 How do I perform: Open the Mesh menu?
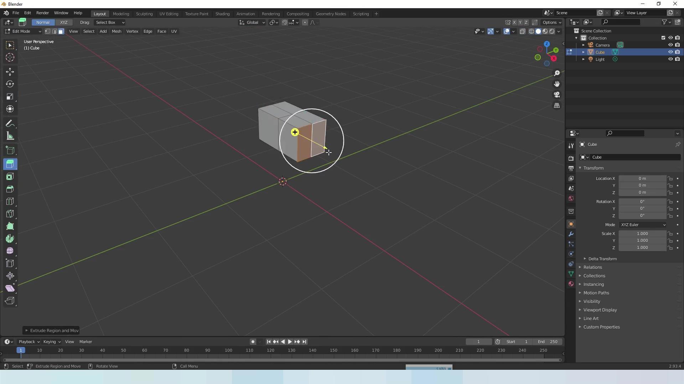[116, 31]
